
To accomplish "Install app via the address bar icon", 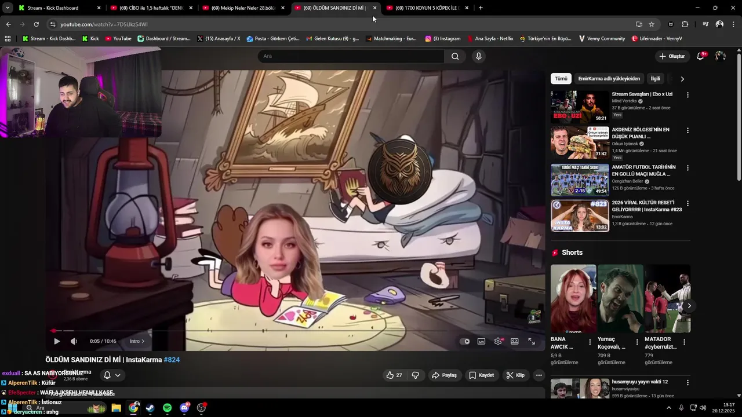I will 639,24.
